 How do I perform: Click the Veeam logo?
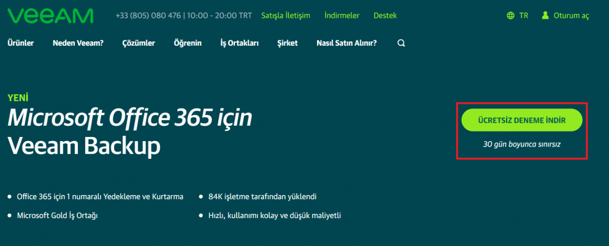point(51,15)
